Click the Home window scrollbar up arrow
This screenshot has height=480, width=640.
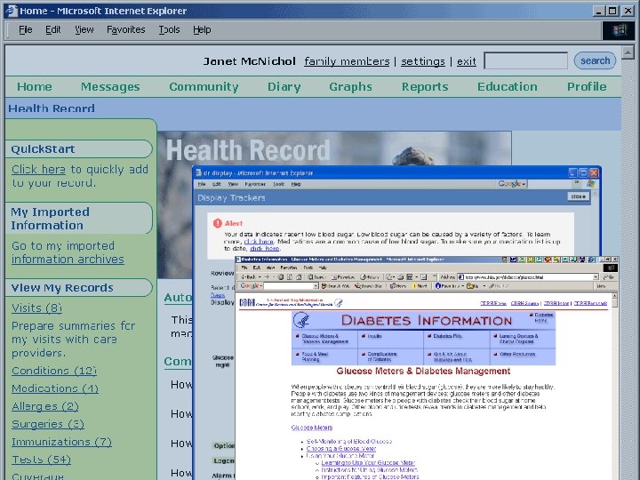click(x=628, y=52)
